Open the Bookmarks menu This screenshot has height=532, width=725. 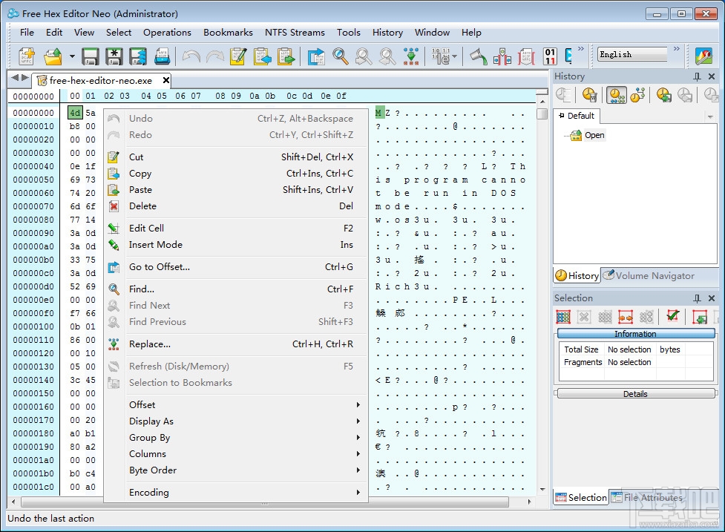pyautogui.click(x=228, y=33)
